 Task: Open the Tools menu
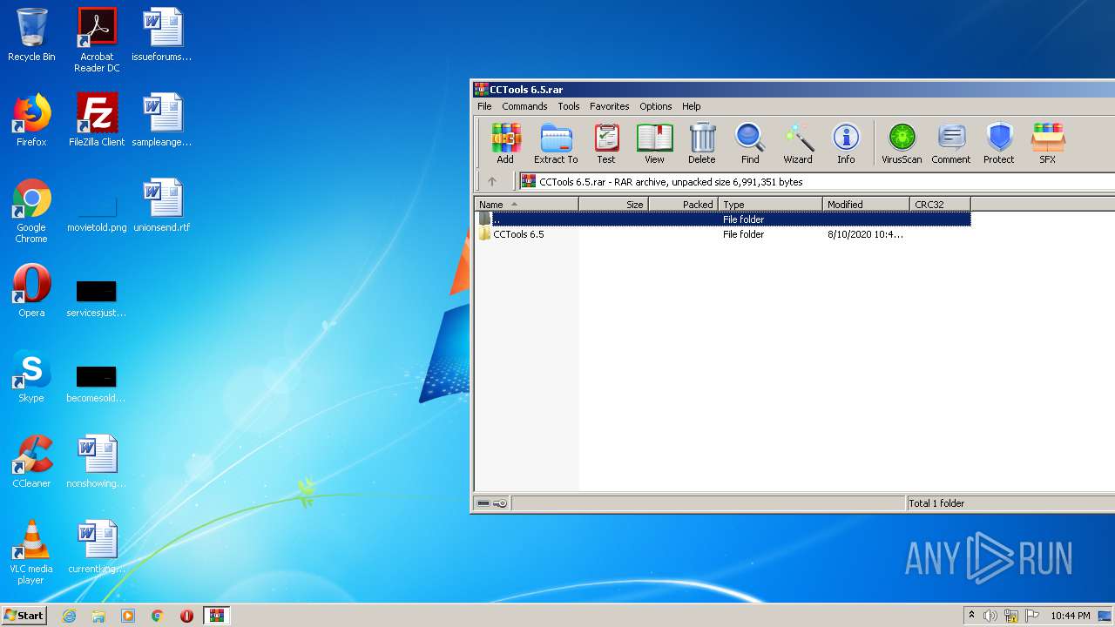pyautogui.click(x=569, y=106)
